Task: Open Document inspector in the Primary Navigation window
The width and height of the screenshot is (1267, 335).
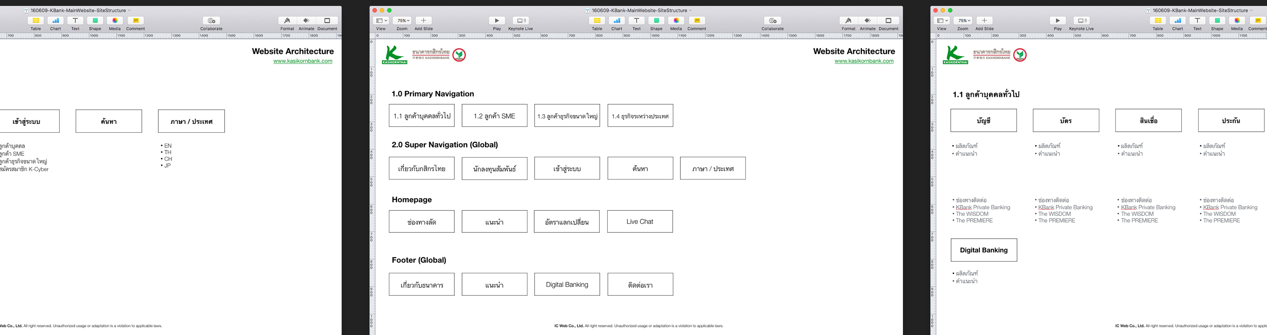Action: coord(888,21)
